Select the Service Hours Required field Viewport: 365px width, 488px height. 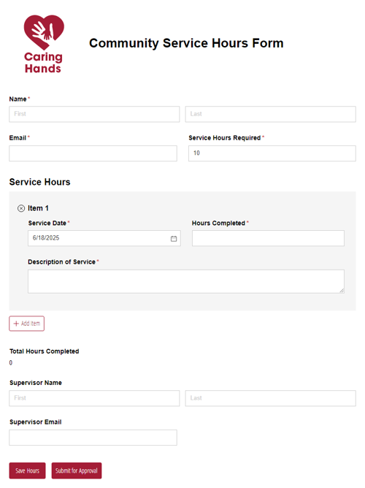click(272, 153)
